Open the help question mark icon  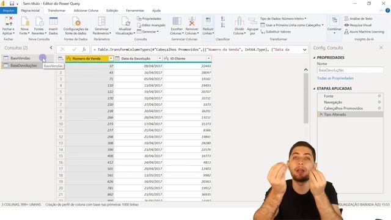pyautogui.click(x=388, y=10)
